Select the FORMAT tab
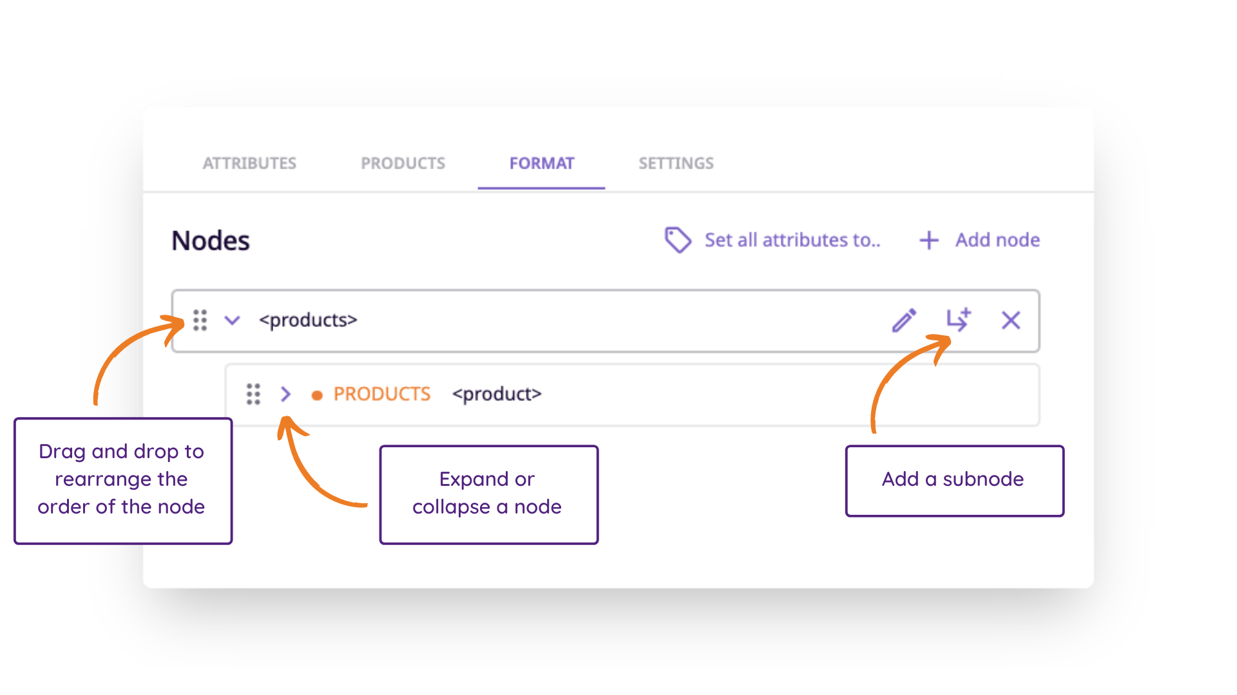The height and width of the screenshot is (695, 1237). pyautogui.click(x=541, y=163)
